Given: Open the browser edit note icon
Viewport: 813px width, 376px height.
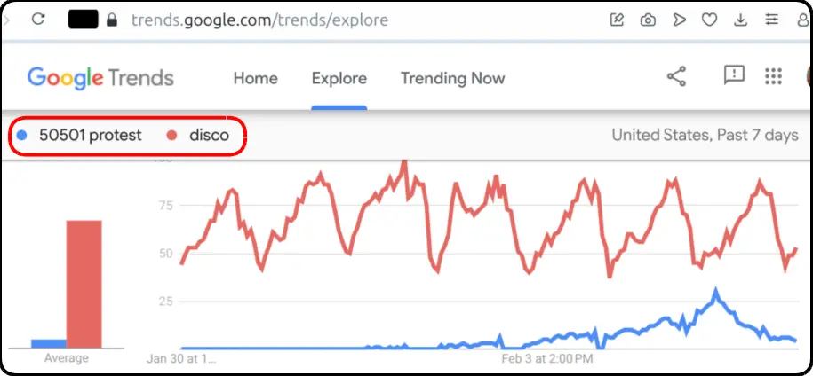Looking at the screenshot, I should [617, 20].
